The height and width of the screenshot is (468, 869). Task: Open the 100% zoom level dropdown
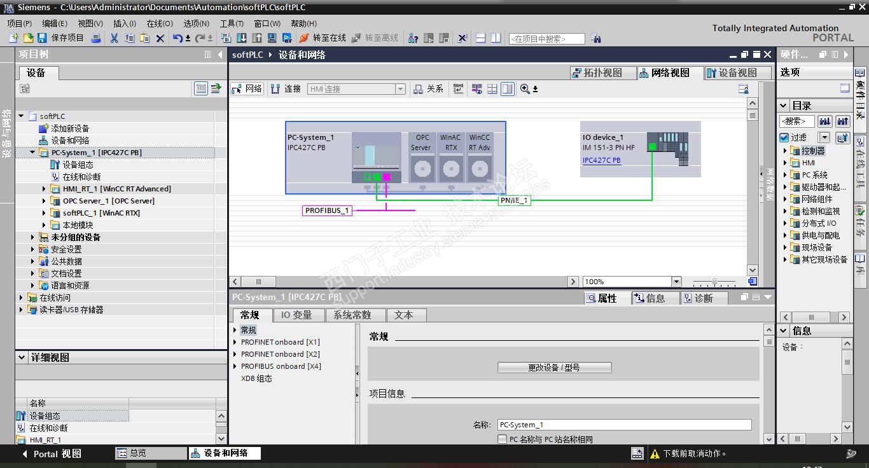pyautogui.click(x=676, y=282)
